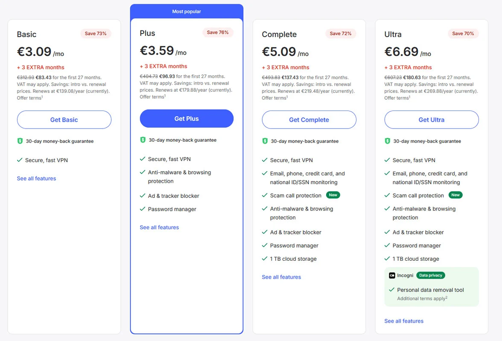Click the checkmark beside Secure, fast VPN in Basic
The width and height of the screenshot is (502, 341).
click(19, 160)
